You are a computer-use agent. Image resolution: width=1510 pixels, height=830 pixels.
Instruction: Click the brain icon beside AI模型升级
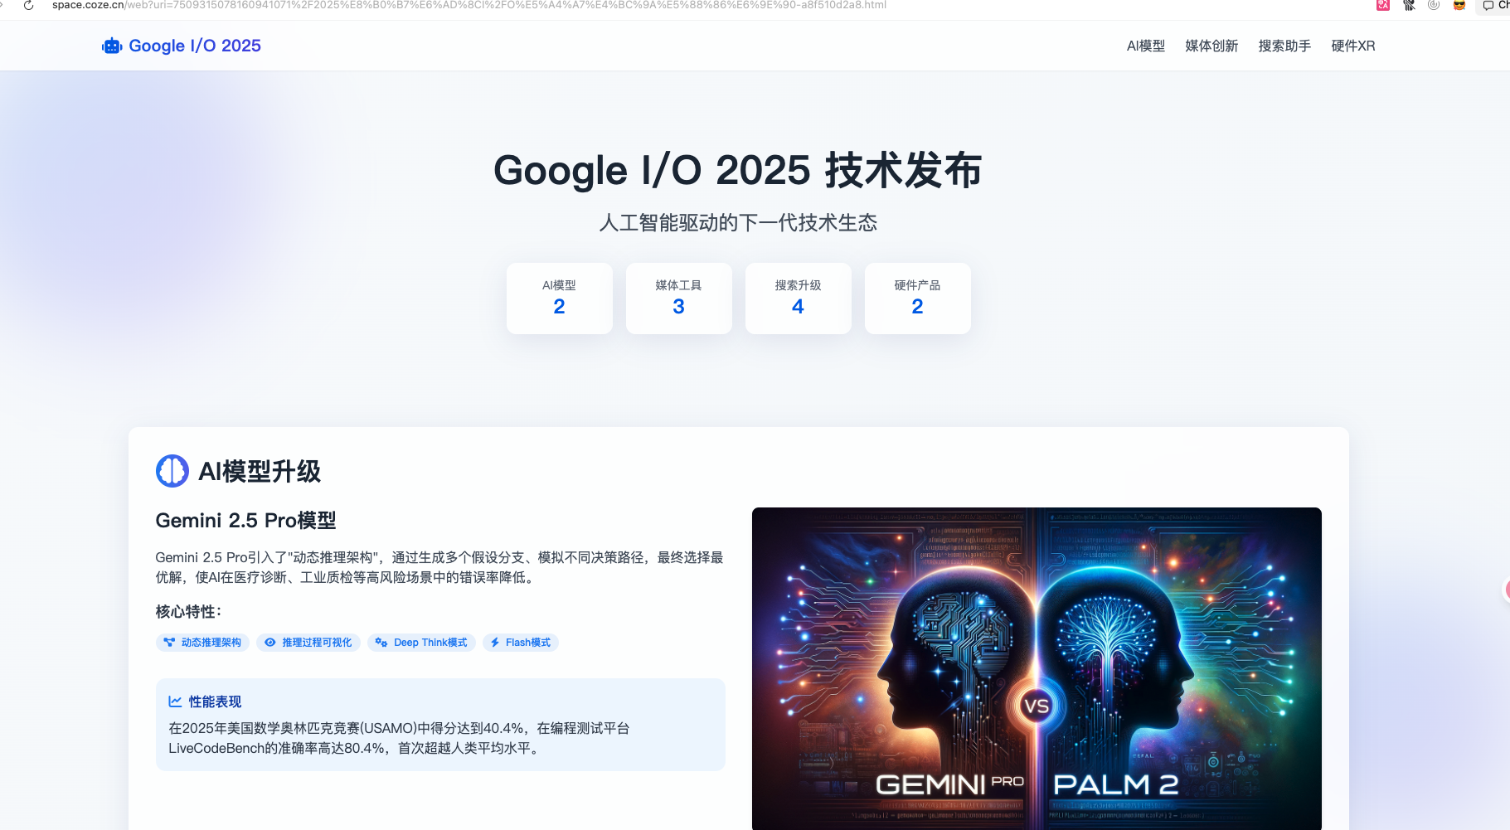172,471
